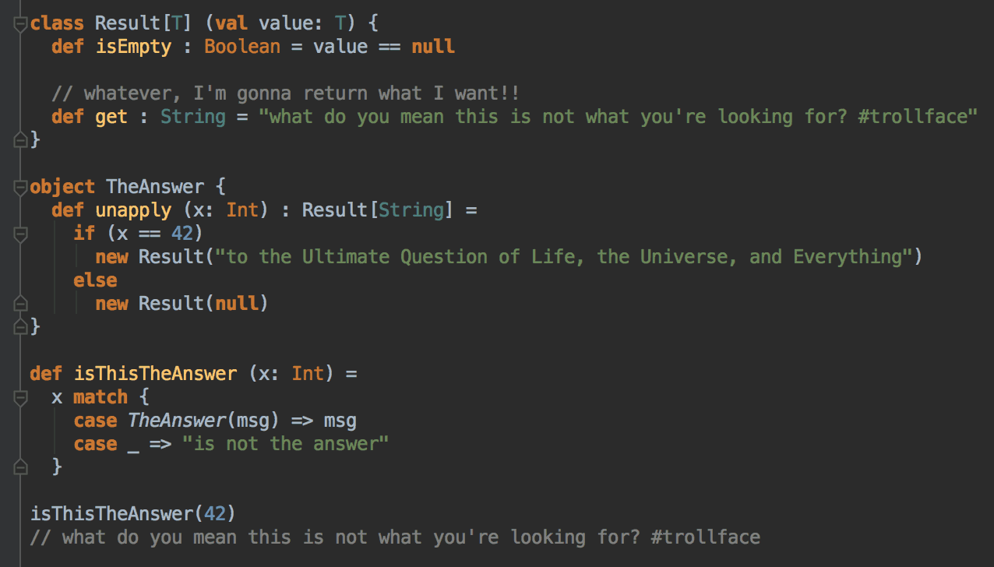Click the "whatever, I'm gonna return" comment
Image resolution: width=994 pixels, height=567 pixels.
(285, 93)
